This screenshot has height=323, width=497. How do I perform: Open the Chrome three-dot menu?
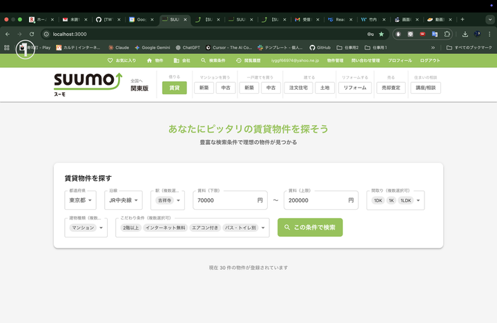coord(489,34)
